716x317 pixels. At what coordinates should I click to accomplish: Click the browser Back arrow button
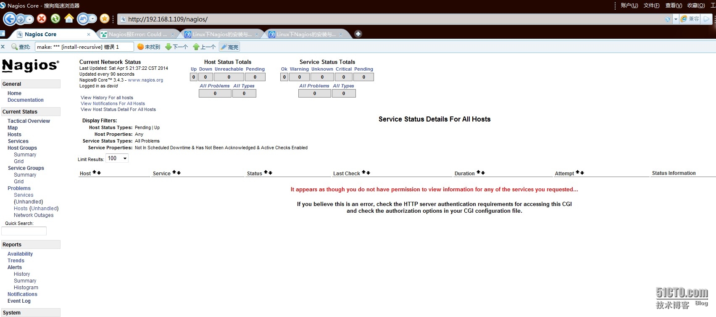pyautogui.click(x=10, y=19)
